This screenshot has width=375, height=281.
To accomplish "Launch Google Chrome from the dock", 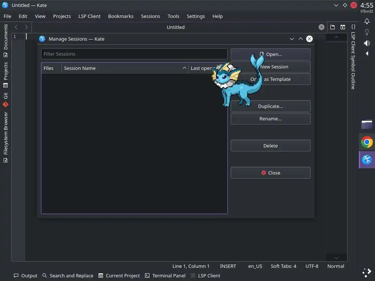I will click(367, 142).
